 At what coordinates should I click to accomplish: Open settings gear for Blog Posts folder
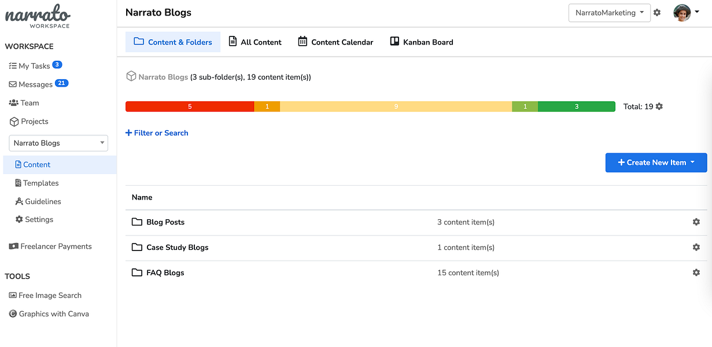coord(696,222)
